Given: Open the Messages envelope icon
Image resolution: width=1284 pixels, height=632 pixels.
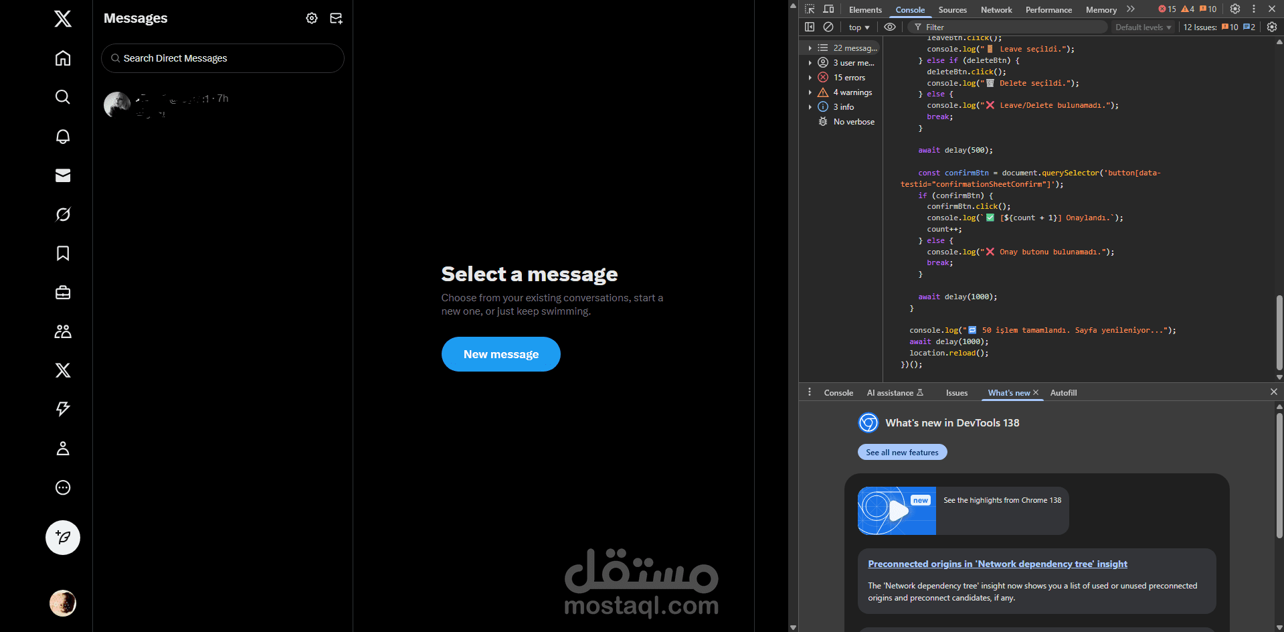Looking at the screenshot, I should [x=63, y=175].
